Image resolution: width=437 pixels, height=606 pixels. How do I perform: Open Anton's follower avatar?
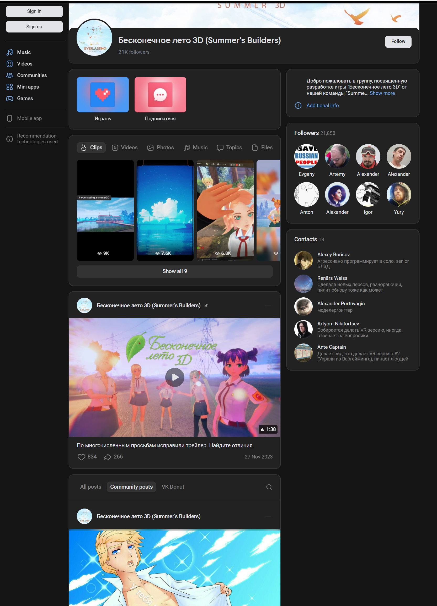pyautogui.click(x=306, y=194)
